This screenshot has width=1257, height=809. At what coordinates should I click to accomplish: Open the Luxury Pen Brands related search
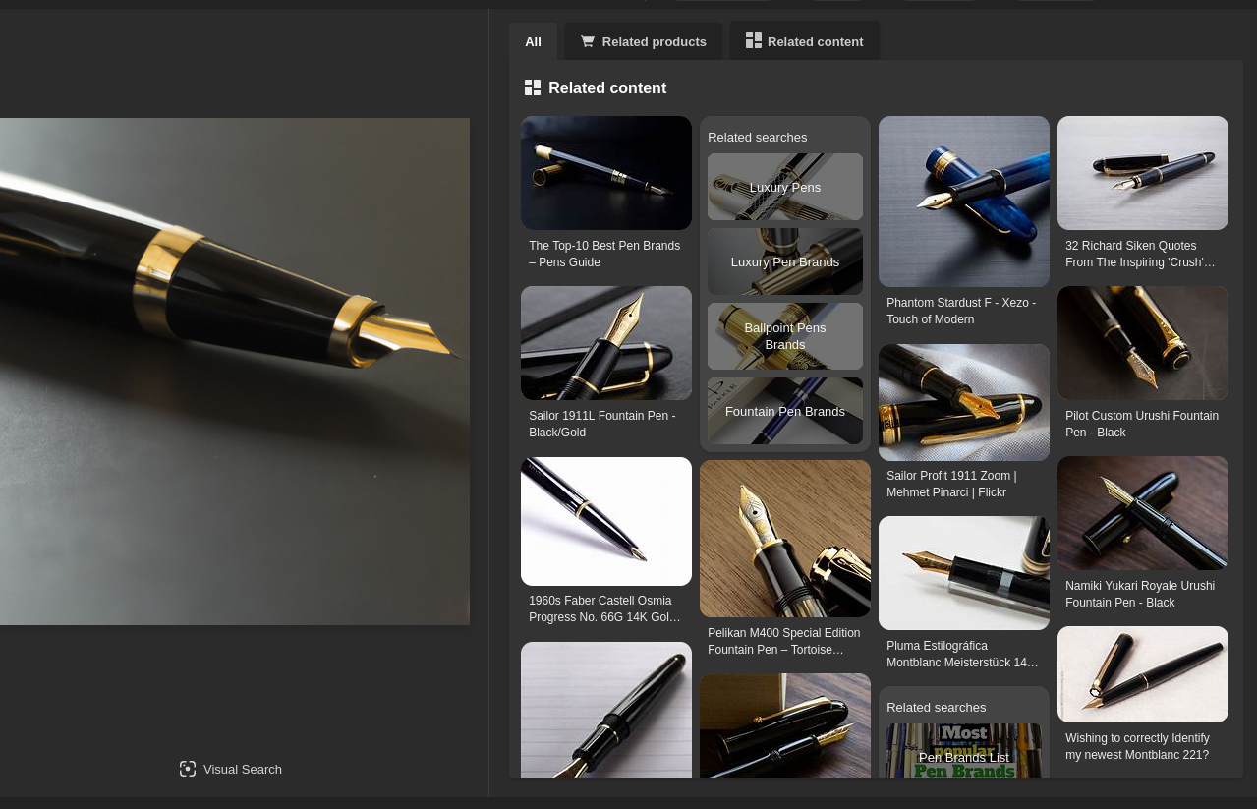click(785, 261)
